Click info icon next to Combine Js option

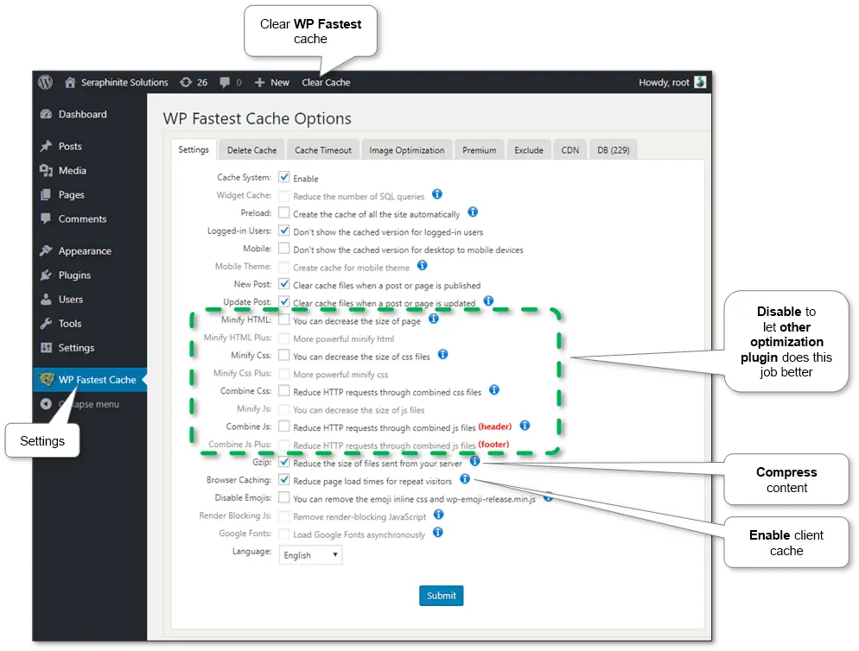pyautogui.click(x=525, y=425)
